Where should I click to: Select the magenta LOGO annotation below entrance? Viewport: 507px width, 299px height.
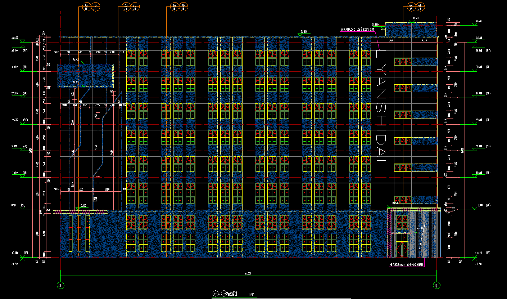407,265
